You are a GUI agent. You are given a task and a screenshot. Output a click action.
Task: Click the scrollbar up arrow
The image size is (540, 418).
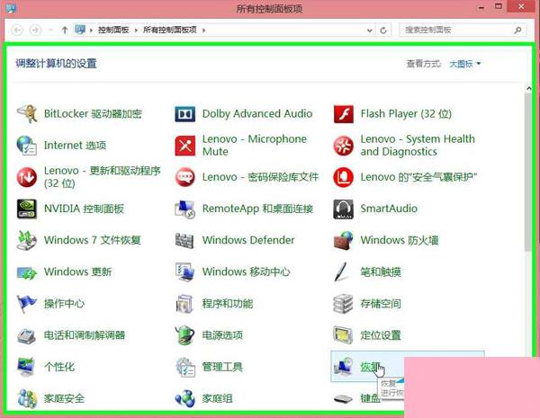click(529, 88)
